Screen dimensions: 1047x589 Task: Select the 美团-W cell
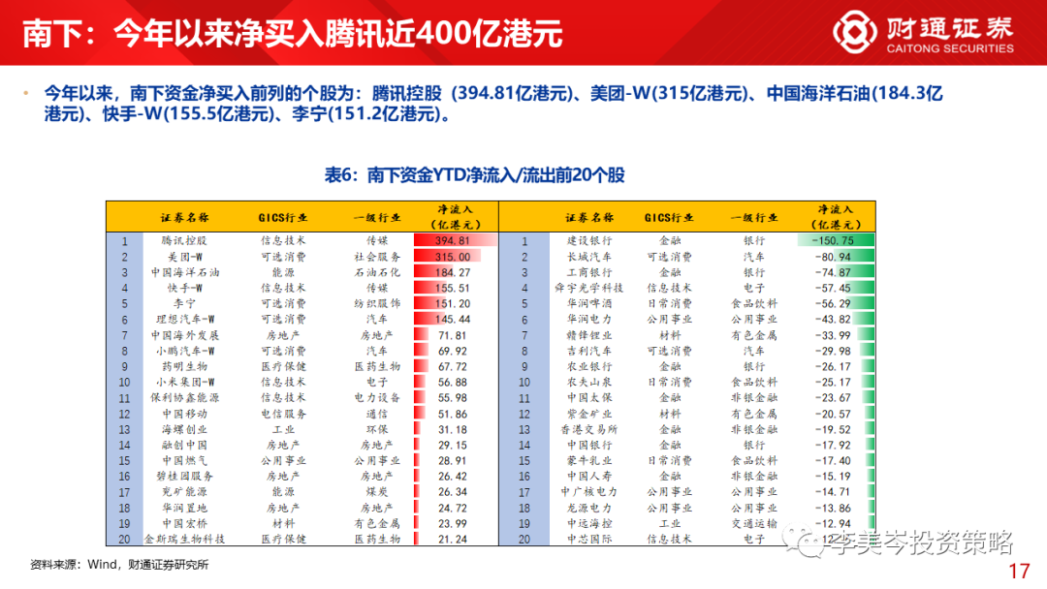pyautogui.click(x=184, y=256)
